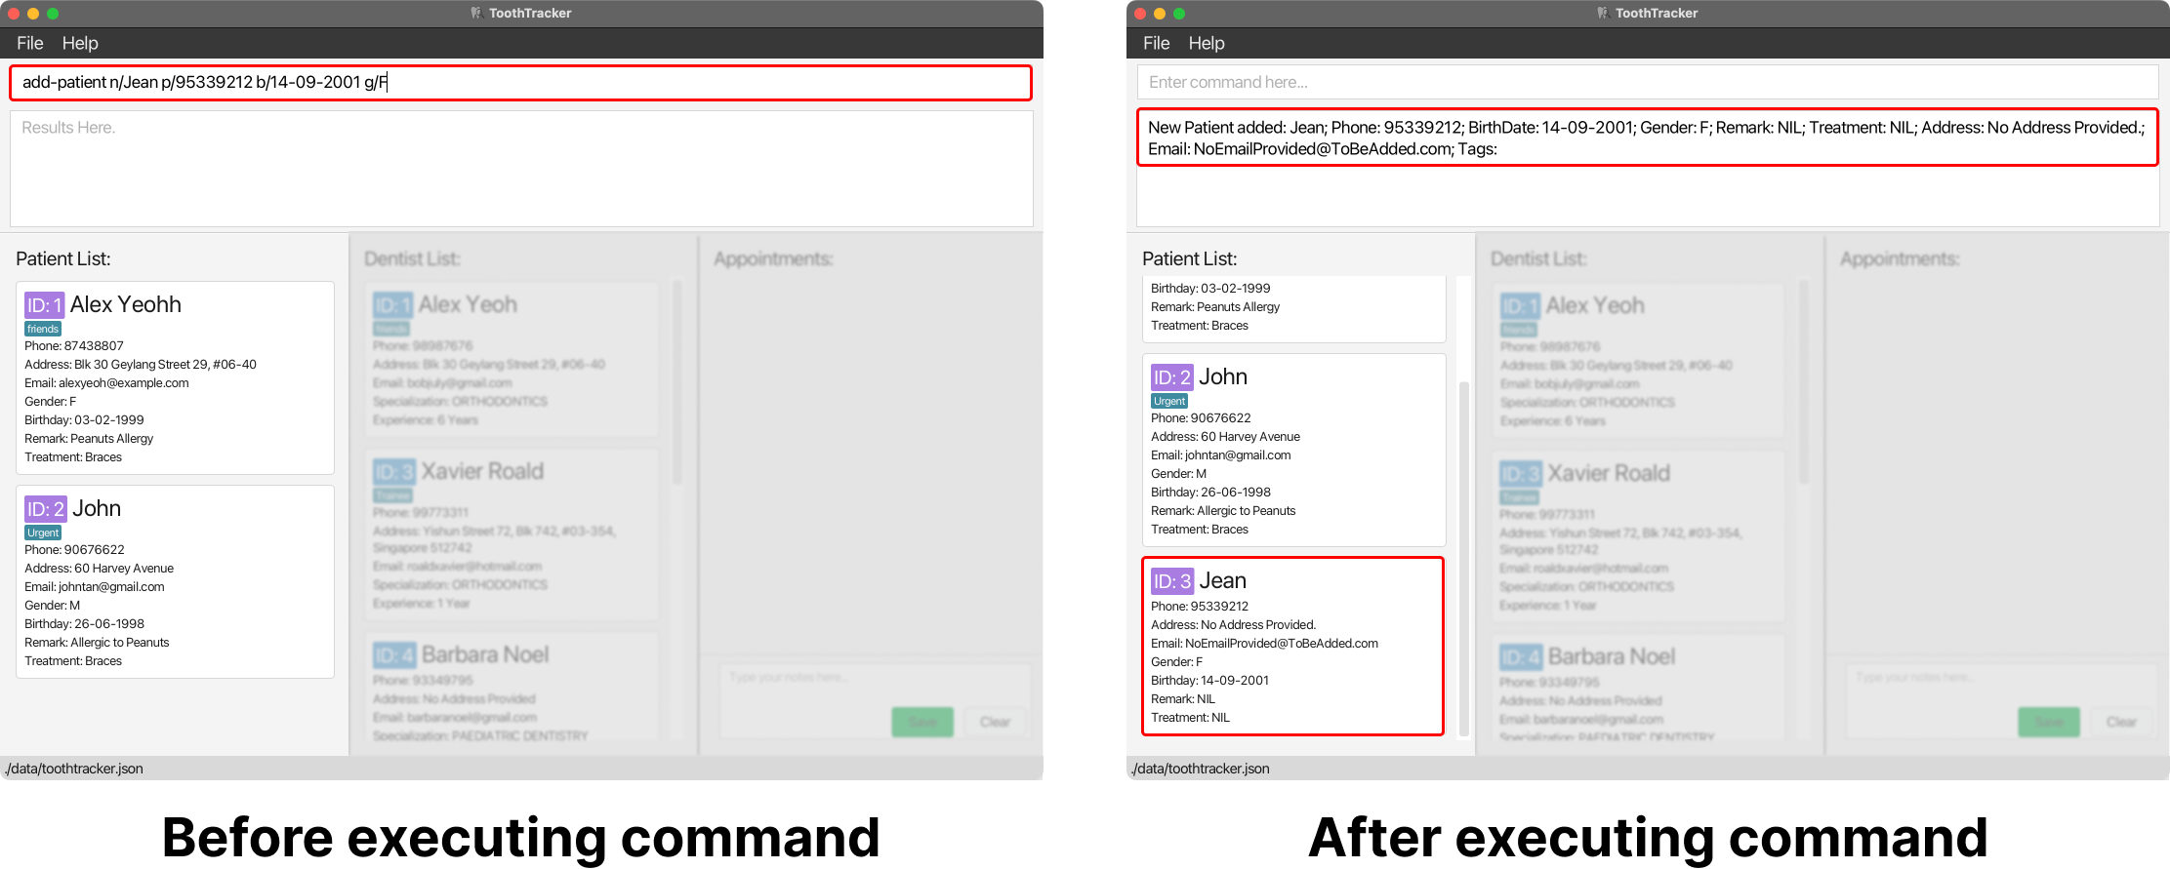
Task: Click 'Phone: 95339212' in Jean card
Action: (x=1200, y=607)
